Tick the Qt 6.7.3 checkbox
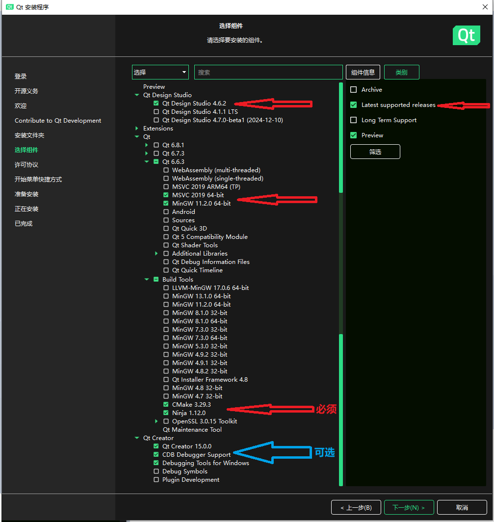 pyautogui.click(x=156, y=153)
